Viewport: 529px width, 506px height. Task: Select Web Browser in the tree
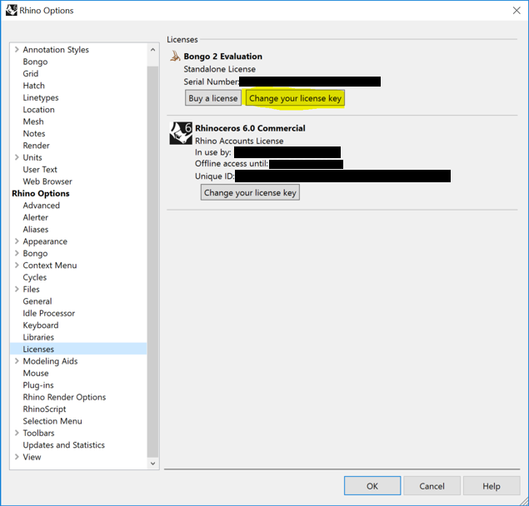[47, 181]
